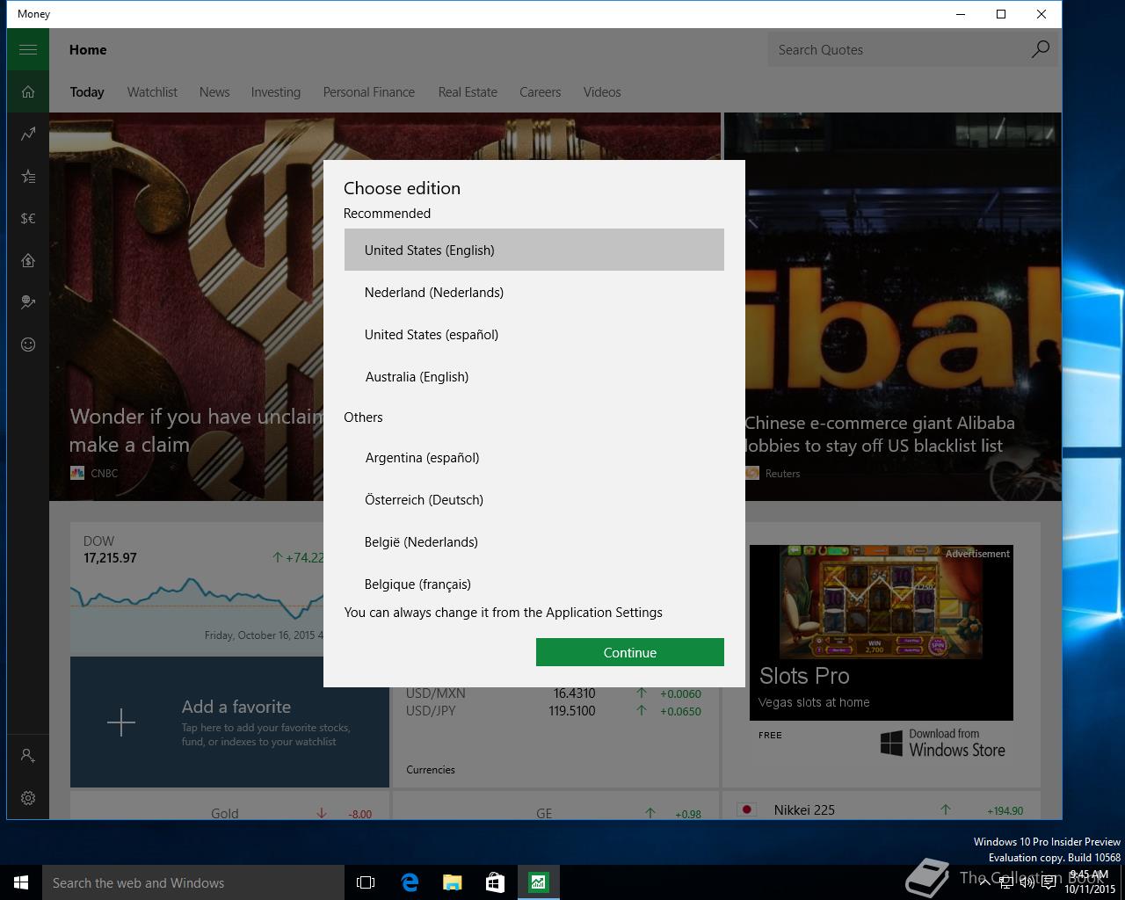1125x900 pixels.
Task: Open the Alibaba Reuters article
Action: point(904,307)
